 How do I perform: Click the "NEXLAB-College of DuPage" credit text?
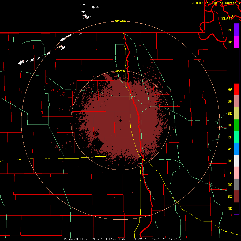pos(214,3)
